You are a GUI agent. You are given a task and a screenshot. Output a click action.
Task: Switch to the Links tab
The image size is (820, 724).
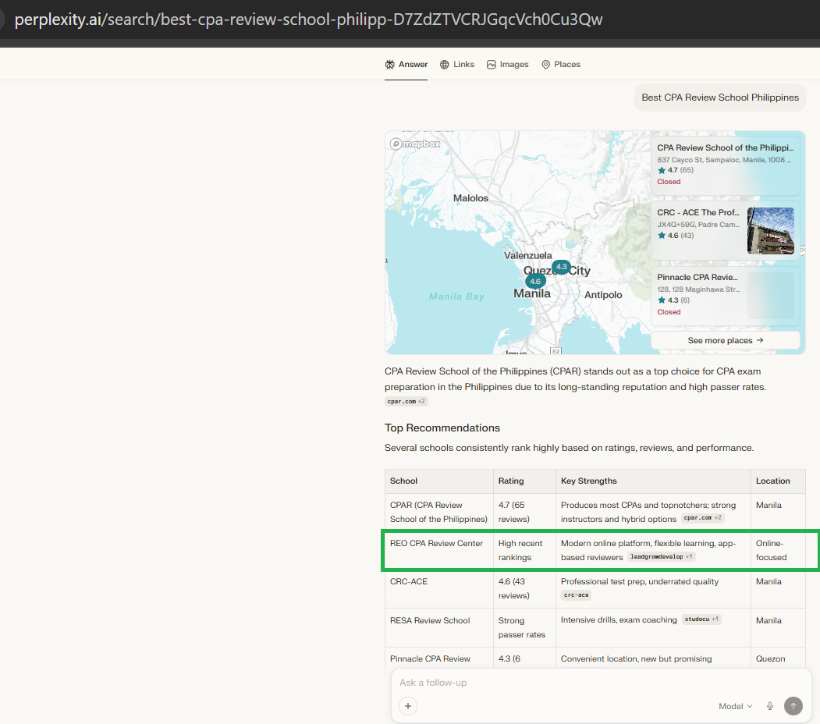(x=456, y=65)
